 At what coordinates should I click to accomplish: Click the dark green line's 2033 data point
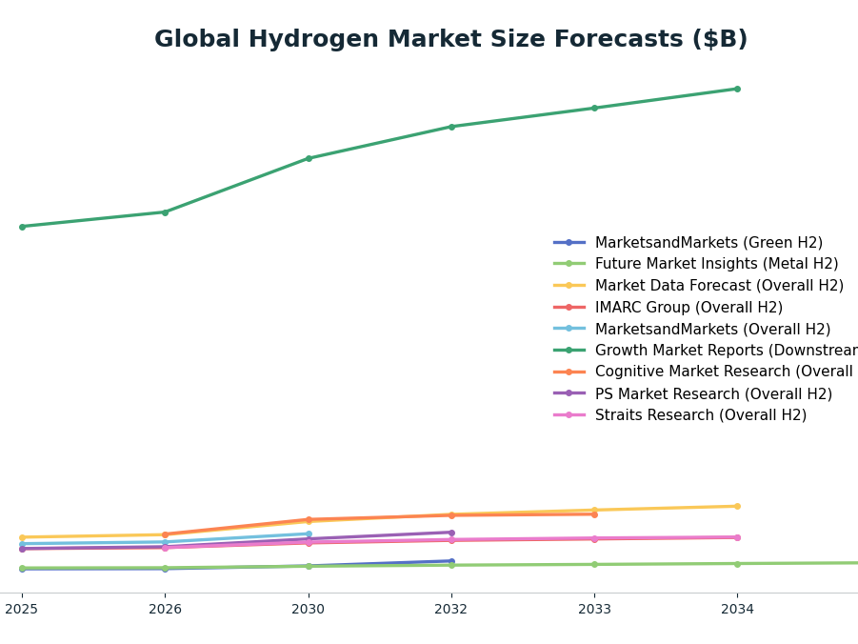(x=595, y=108)
